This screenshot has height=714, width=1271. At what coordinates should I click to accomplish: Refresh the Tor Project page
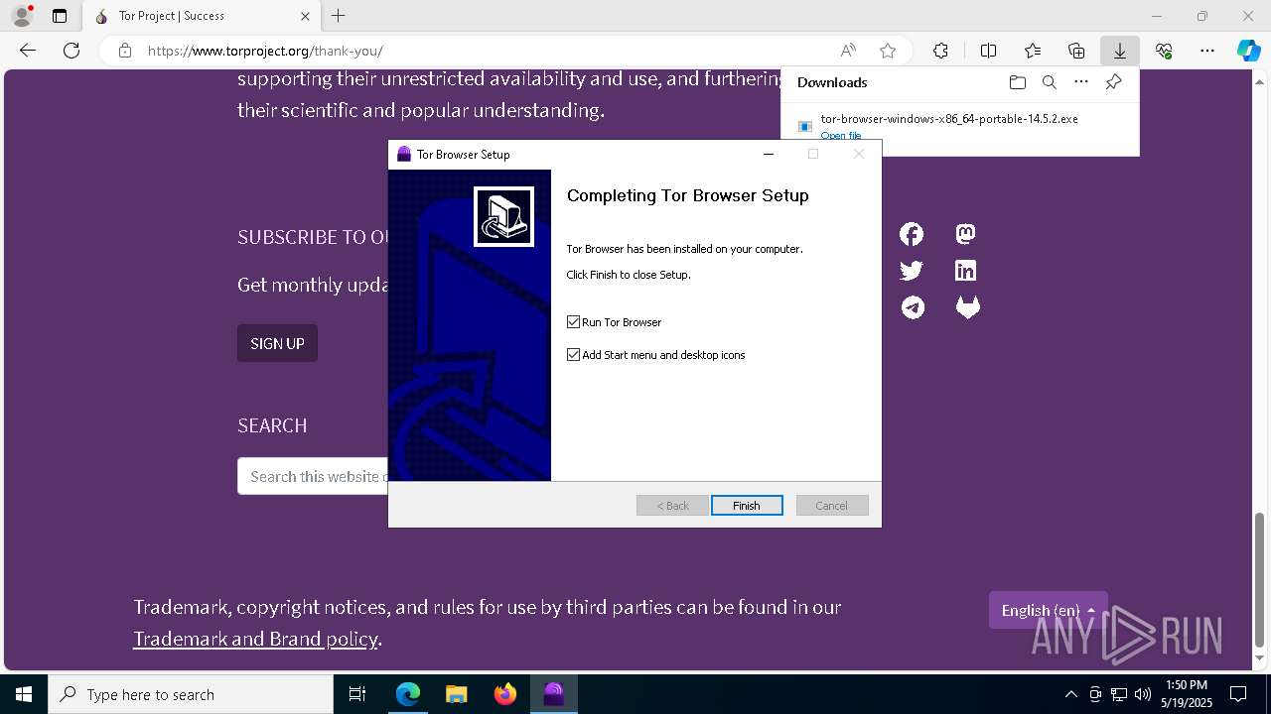(x=71, y=51)
